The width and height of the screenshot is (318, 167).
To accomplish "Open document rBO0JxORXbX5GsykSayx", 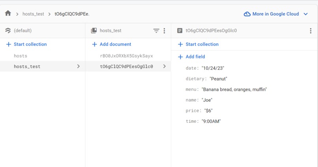I will click(x=127, y=56).
